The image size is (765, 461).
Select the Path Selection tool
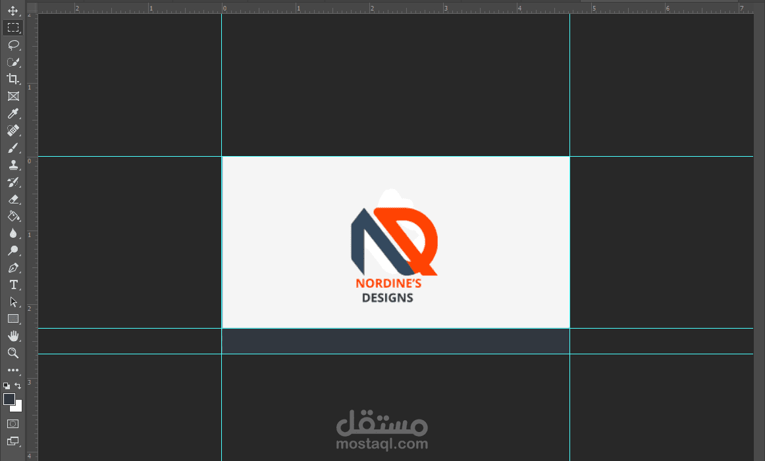(13, 302)
